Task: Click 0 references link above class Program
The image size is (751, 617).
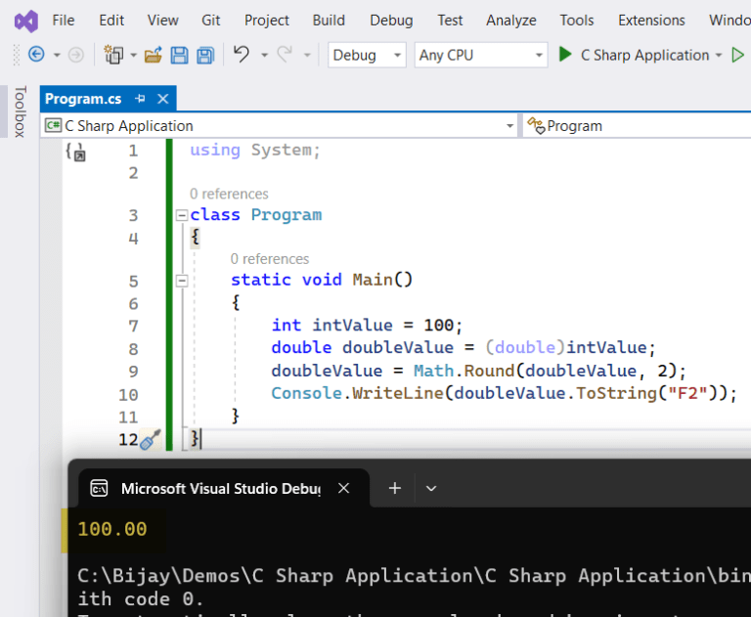Action: 229,194
